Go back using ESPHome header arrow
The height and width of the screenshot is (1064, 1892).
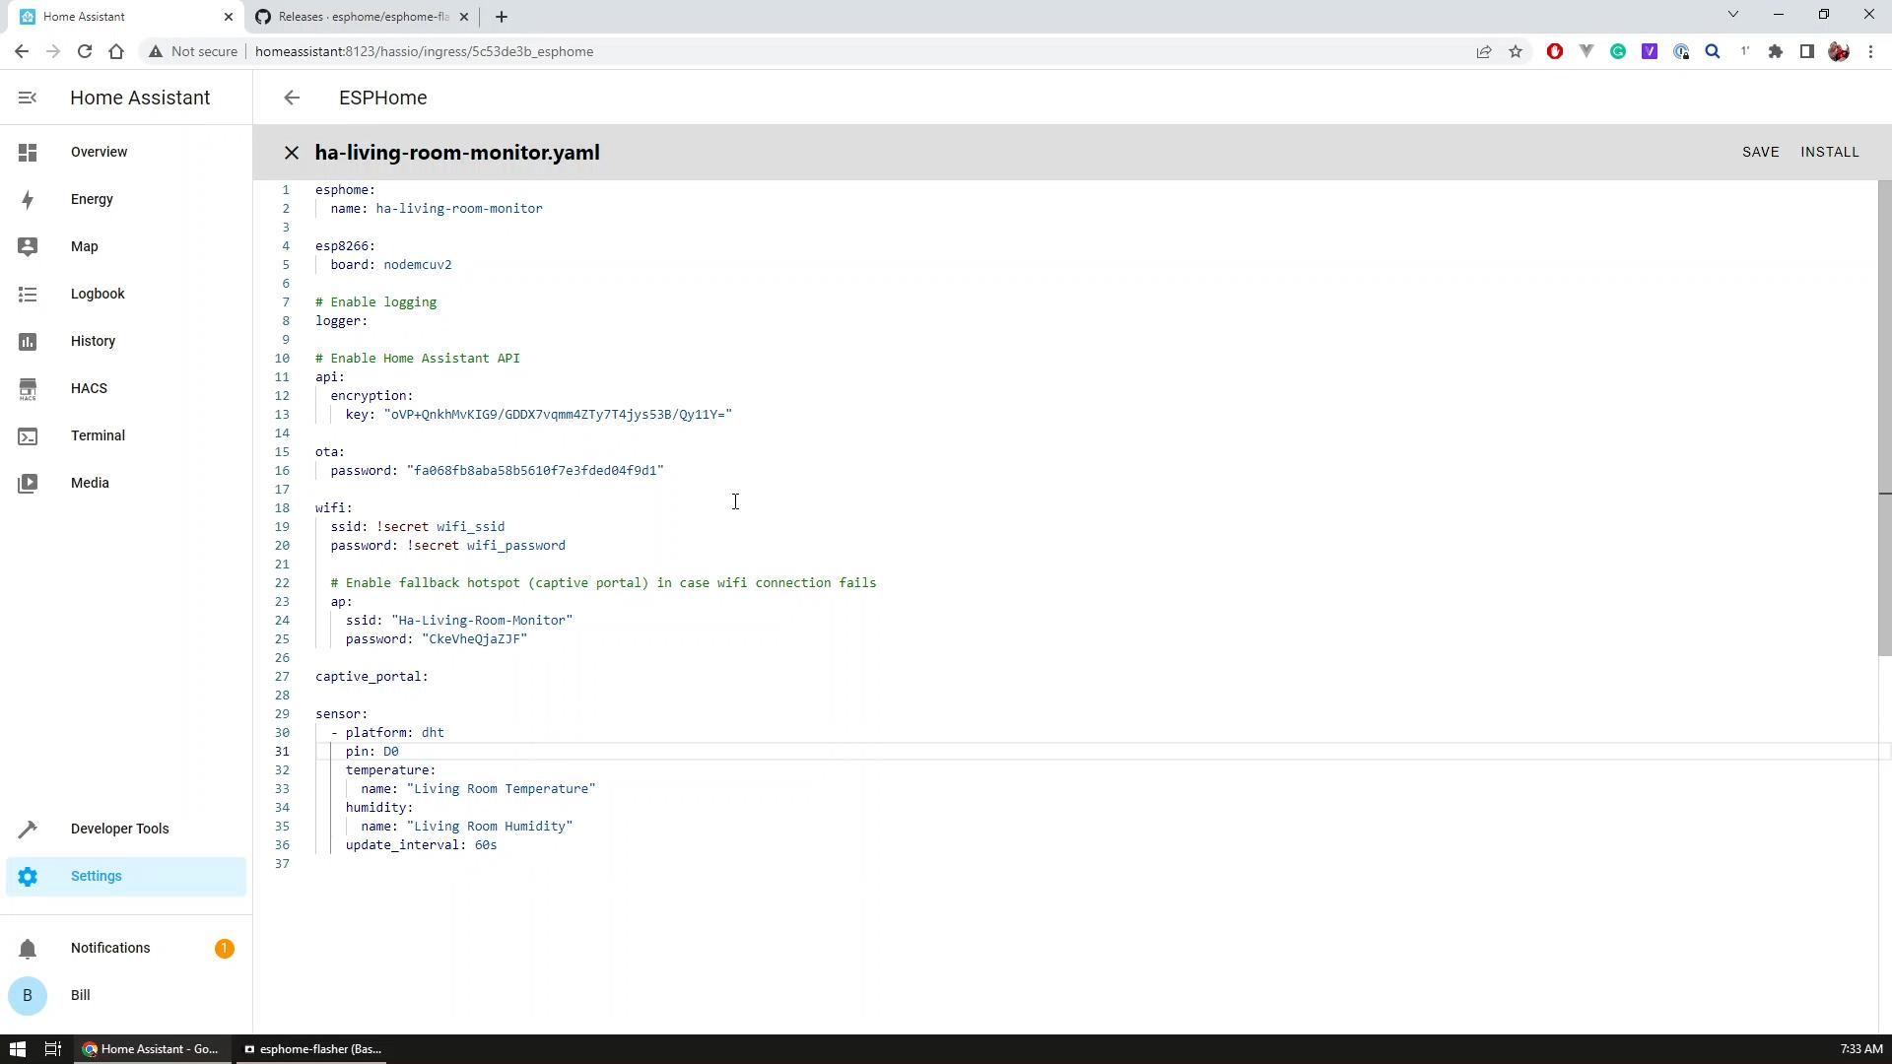pyautogui.click(x=292, y=98)
